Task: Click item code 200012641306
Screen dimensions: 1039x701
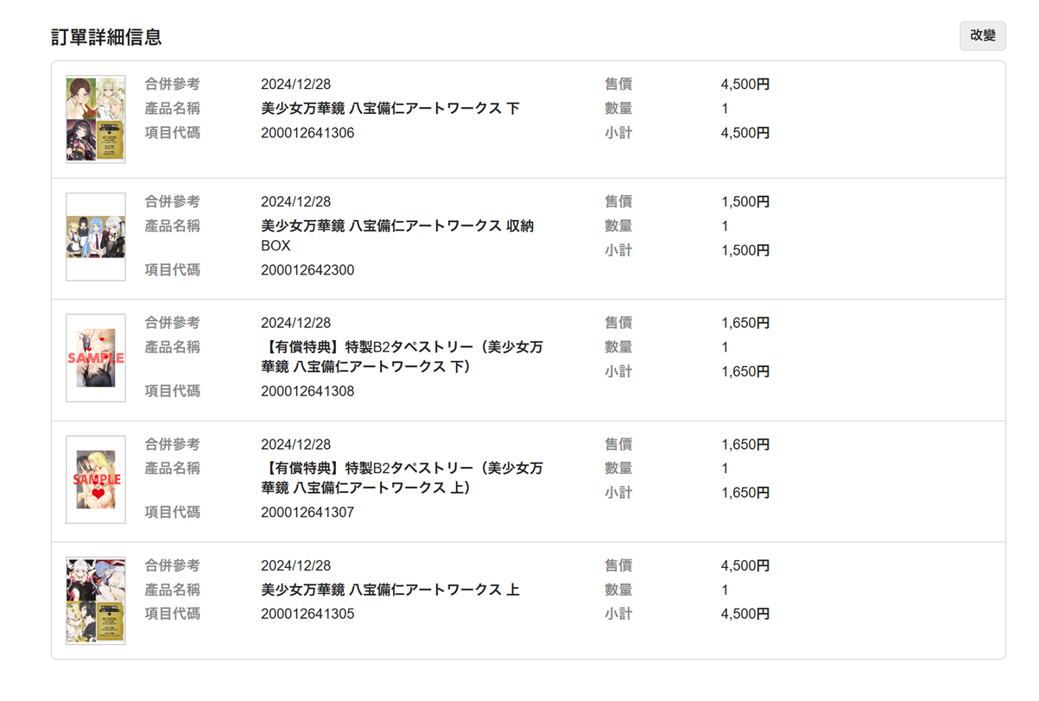Action: click(x=307, y=133)
